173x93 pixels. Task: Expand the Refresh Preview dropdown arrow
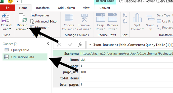coord(28,29)
